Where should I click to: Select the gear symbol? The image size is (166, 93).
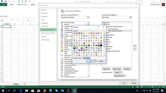[x=96, y=41]
